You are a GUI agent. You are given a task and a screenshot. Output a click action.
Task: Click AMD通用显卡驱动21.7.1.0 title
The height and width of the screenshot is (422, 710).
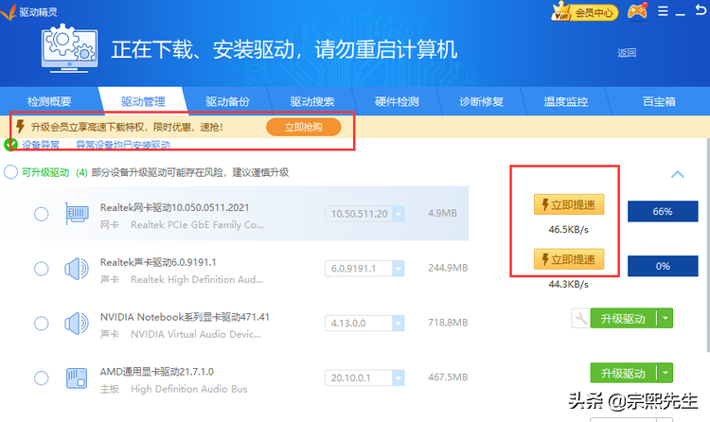(x=156, y=372)
